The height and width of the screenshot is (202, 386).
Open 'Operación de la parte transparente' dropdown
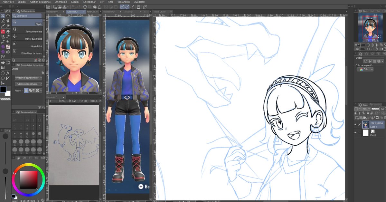[x=28, y=78]
